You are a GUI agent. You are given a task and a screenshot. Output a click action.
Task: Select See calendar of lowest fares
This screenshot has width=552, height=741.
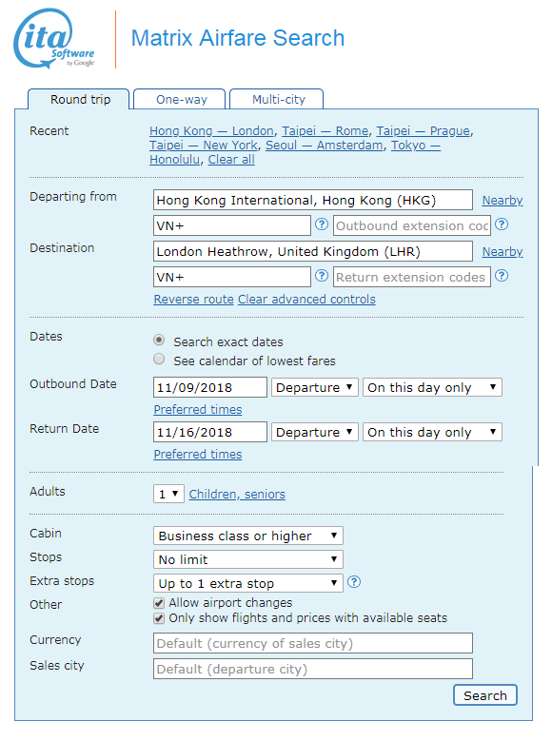click(159, 360)
